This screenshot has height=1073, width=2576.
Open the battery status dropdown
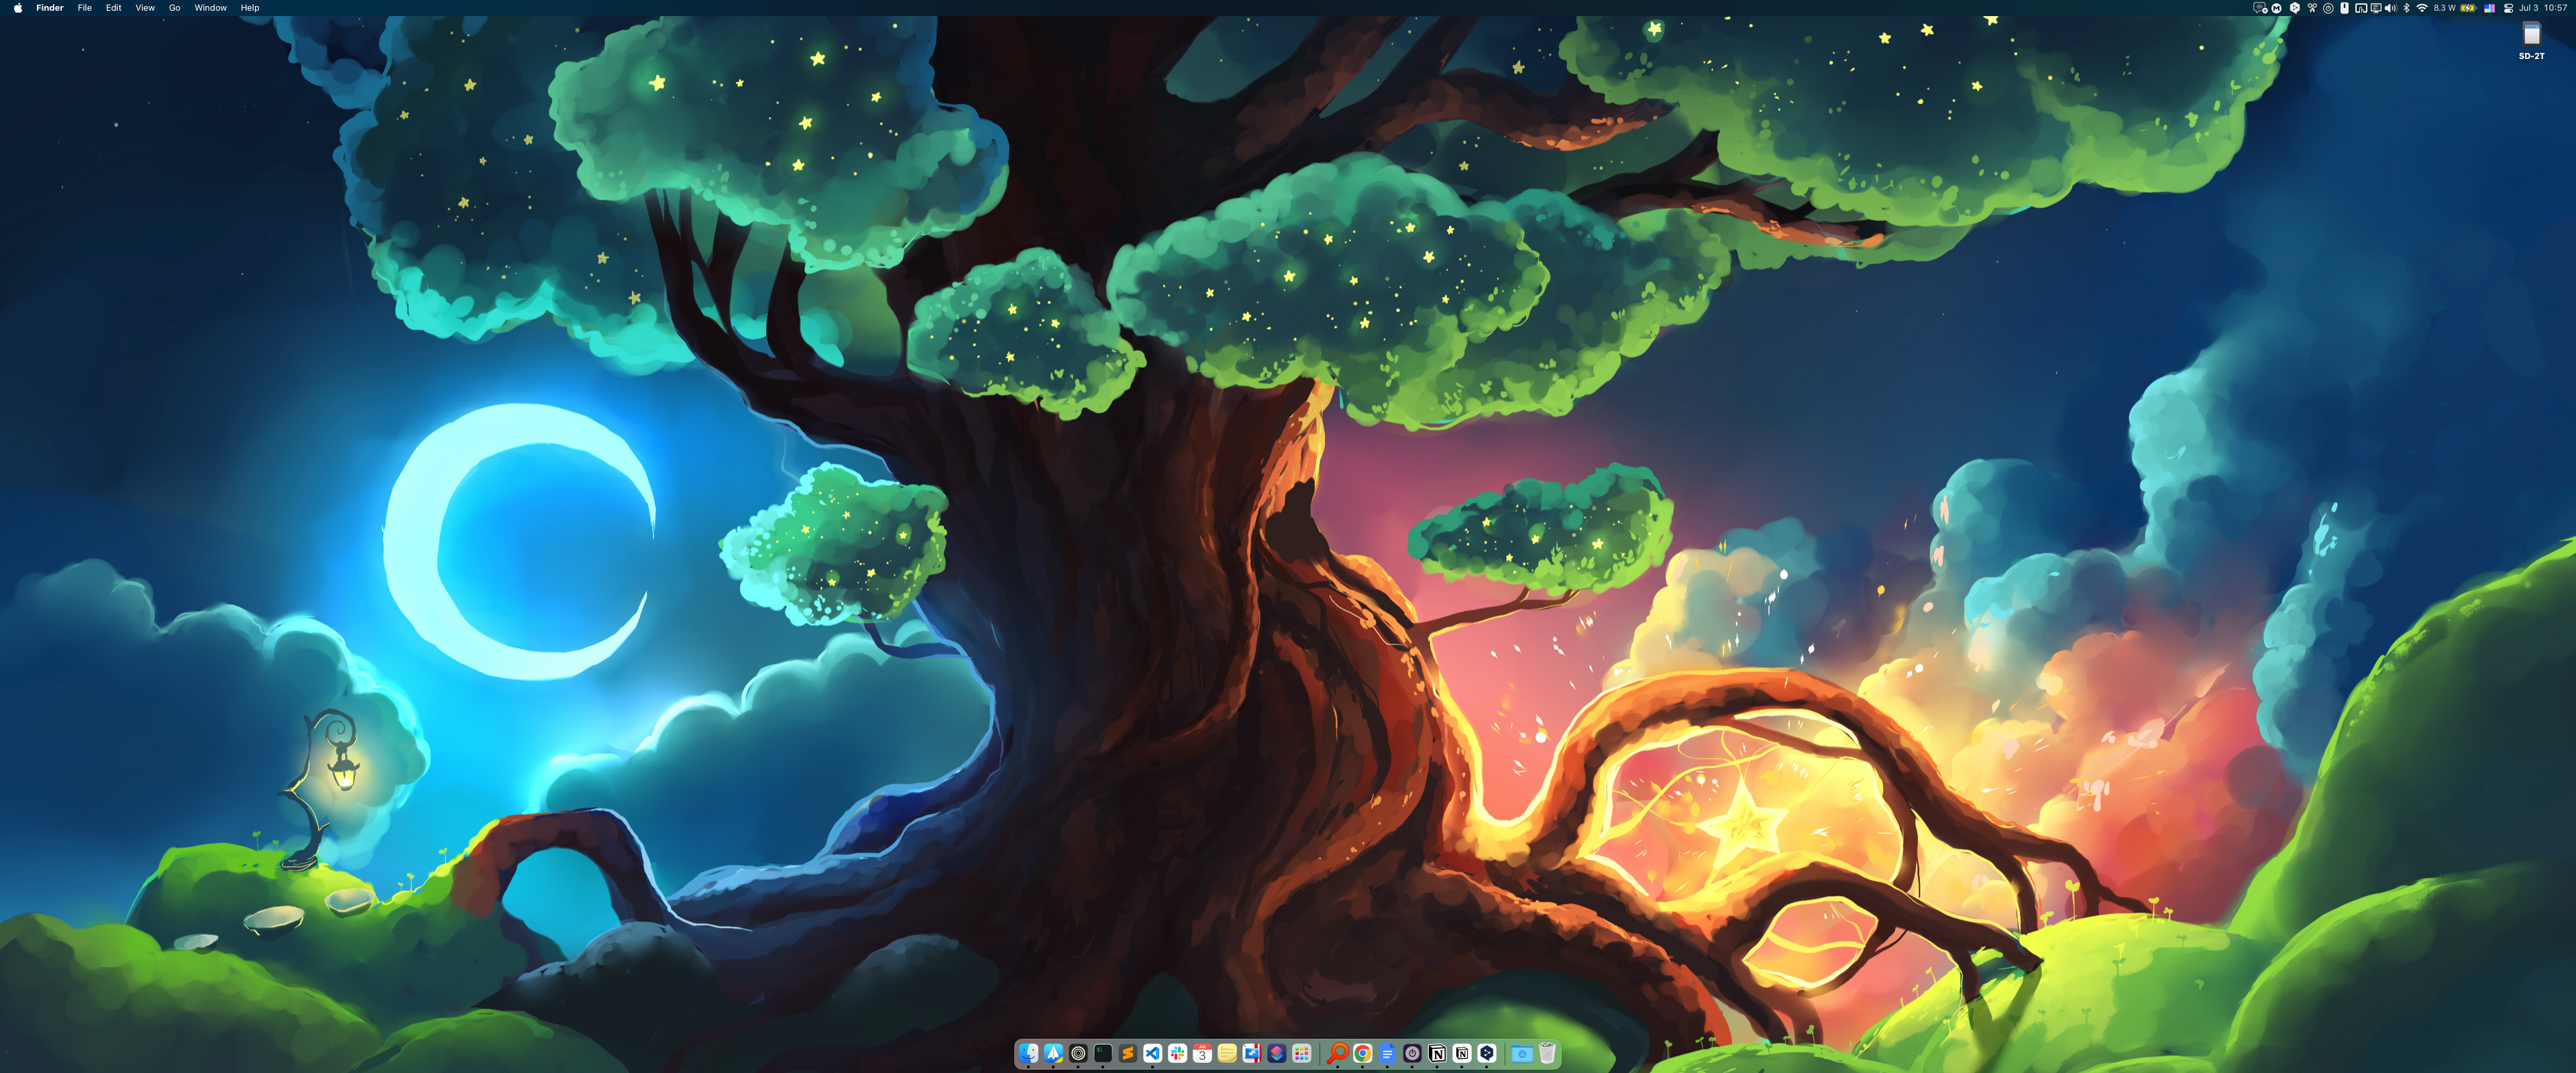tap(2468, 8)
